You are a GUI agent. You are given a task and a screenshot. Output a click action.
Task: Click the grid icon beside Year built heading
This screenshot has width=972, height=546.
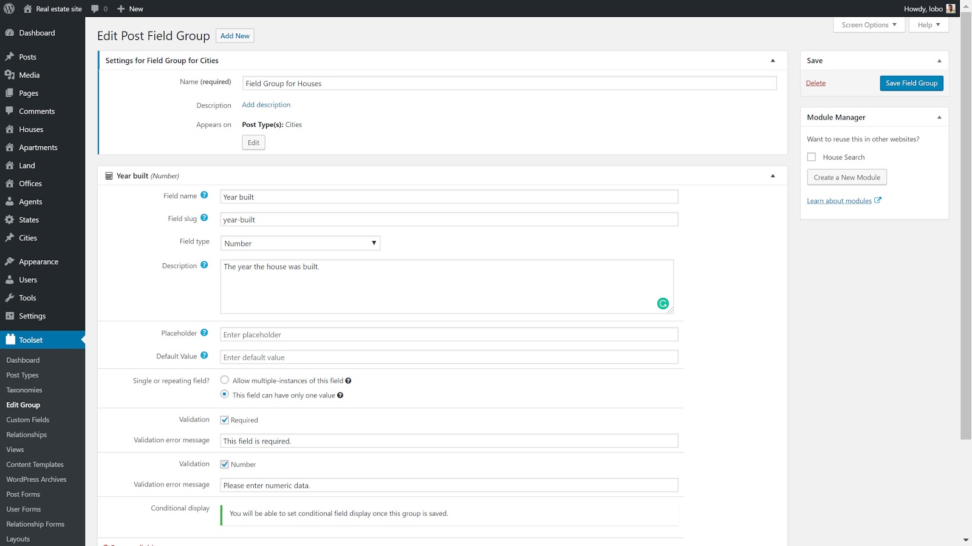(x=109, y=176)
